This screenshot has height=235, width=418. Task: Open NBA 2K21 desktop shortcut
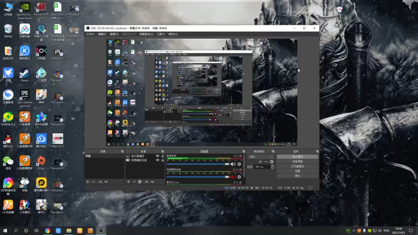(x=57, y=140)
